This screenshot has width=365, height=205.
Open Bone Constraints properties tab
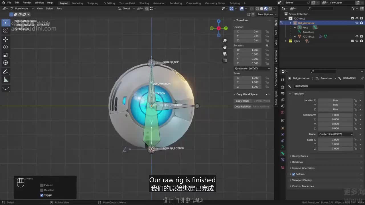(283, 160)
